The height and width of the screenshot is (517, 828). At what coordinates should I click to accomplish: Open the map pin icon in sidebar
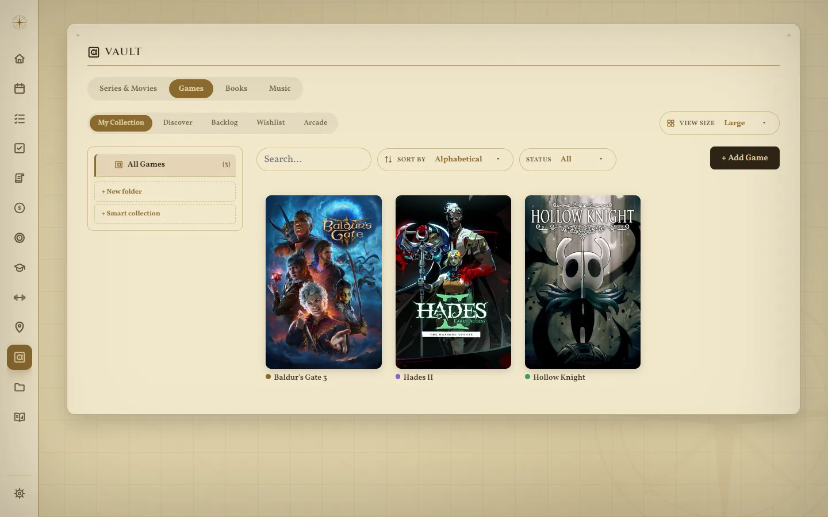pyautogui.click(x=20, y=327)
